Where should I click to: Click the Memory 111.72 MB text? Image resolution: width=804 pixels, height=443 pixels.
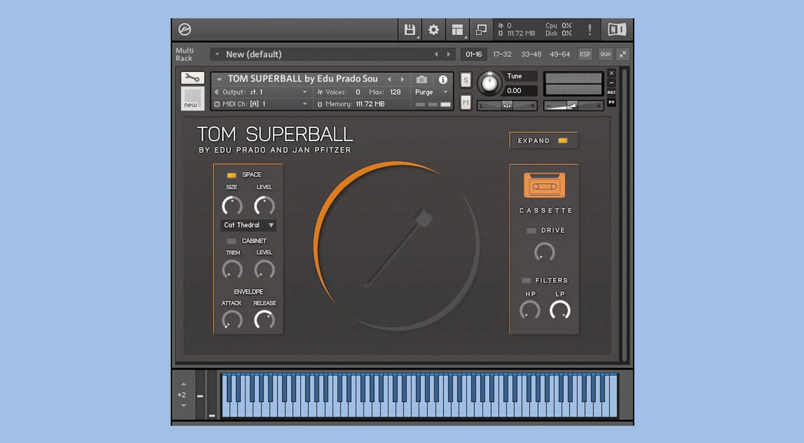coord(355,104)
